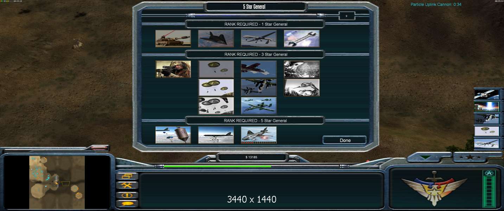Select the bomber carpet-bombing power icon
The width and height of the screenshot is (504, 211).
click(216, 135)
